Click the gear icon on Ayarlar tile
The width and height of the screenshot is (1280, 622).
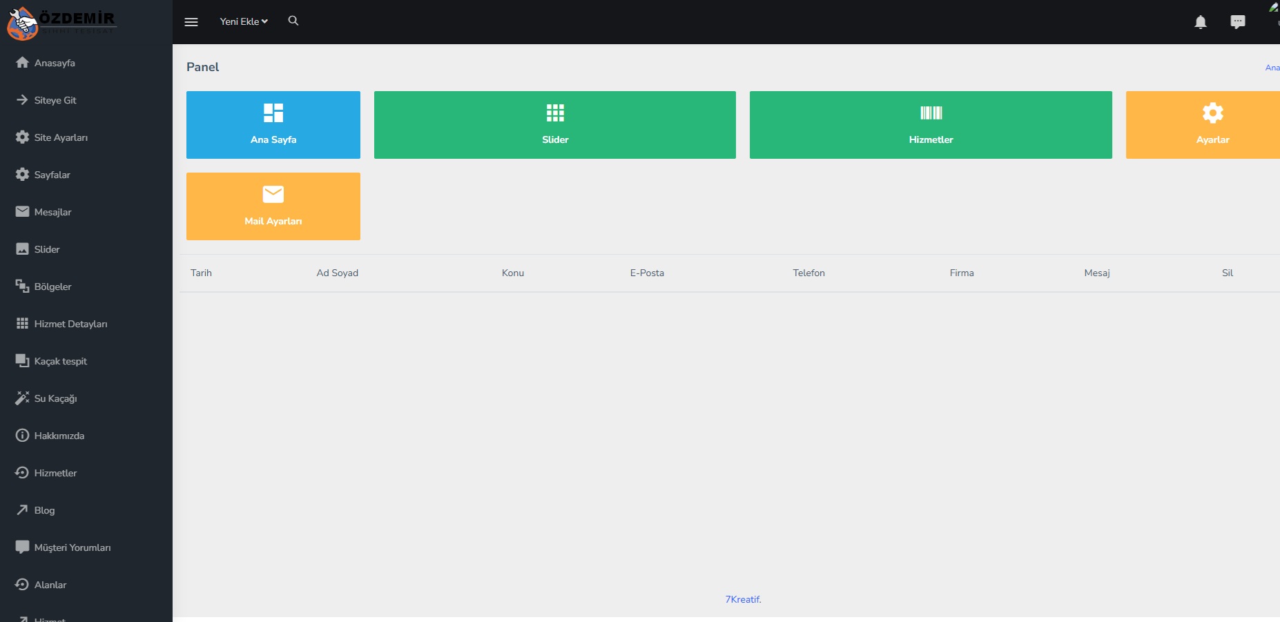(x=1212, y=113)
